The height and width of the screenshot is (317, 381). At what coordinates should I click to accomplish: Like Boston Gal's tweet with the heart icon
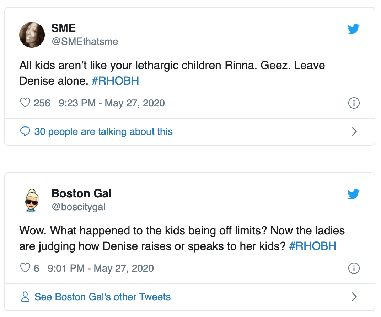coord(25,268)
